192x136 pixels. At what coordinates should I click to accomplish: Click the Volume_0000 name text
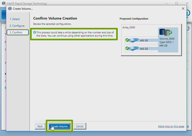pyautogui.click(x=167, y=39)
